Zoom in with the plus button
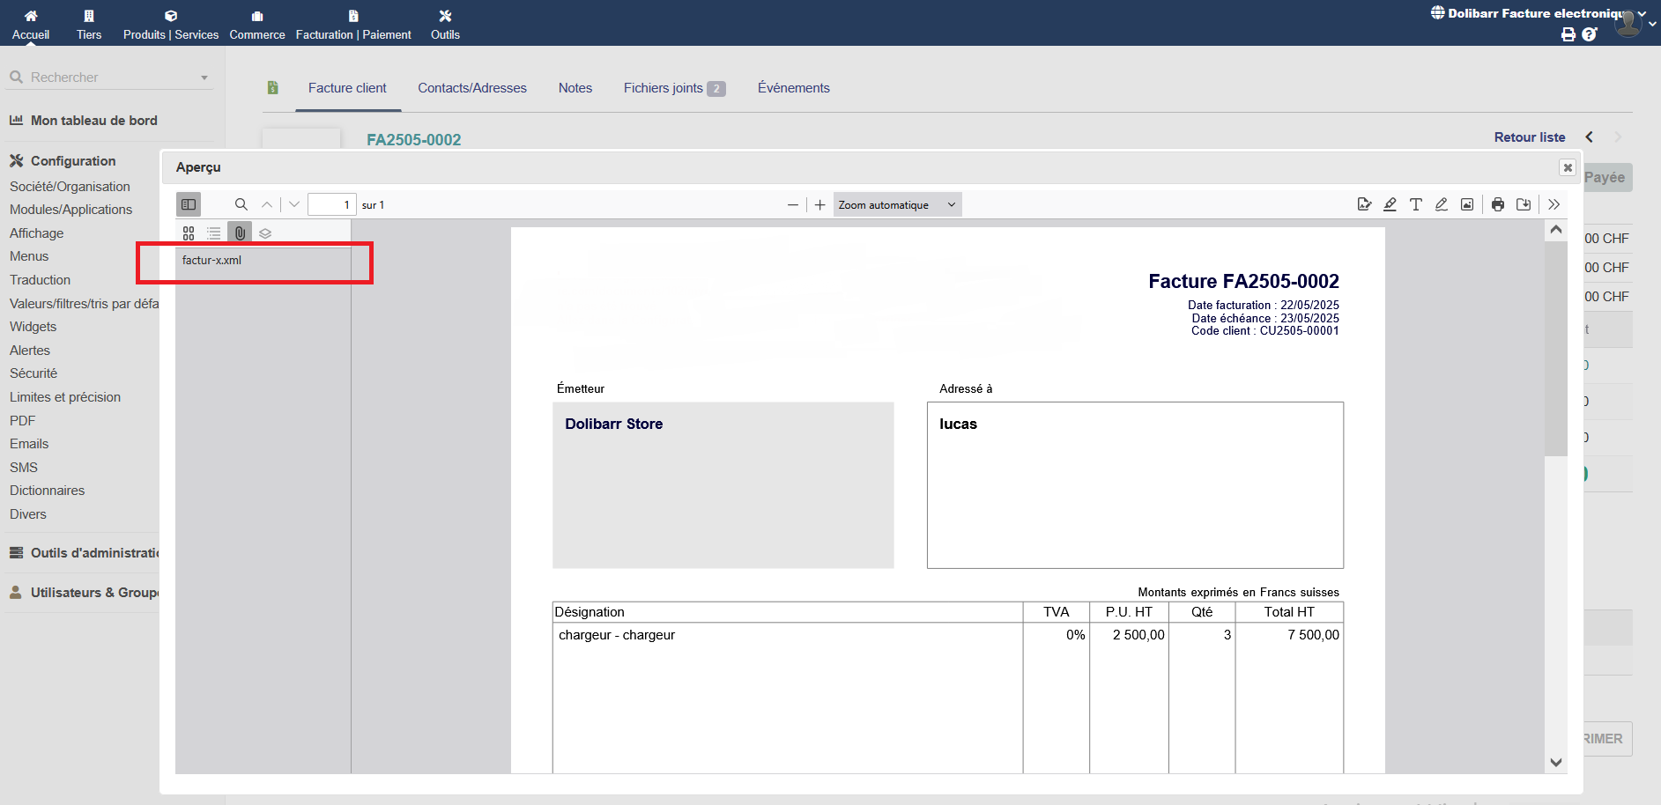The height and width of the screenshot is (805, 1661). tap(819, 204)
